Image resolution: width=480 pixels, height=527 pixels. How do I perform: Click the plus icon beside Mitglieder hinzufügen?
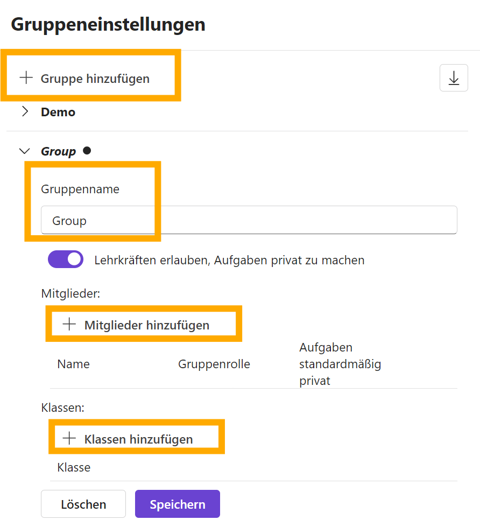click(x=69, y=324)
